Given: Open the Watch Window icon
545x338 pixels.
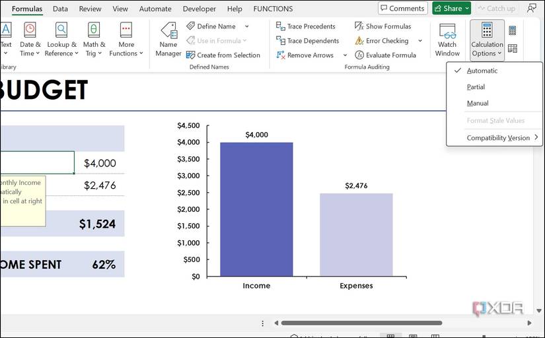Looking at the screenshot, I should click(447, 31).
